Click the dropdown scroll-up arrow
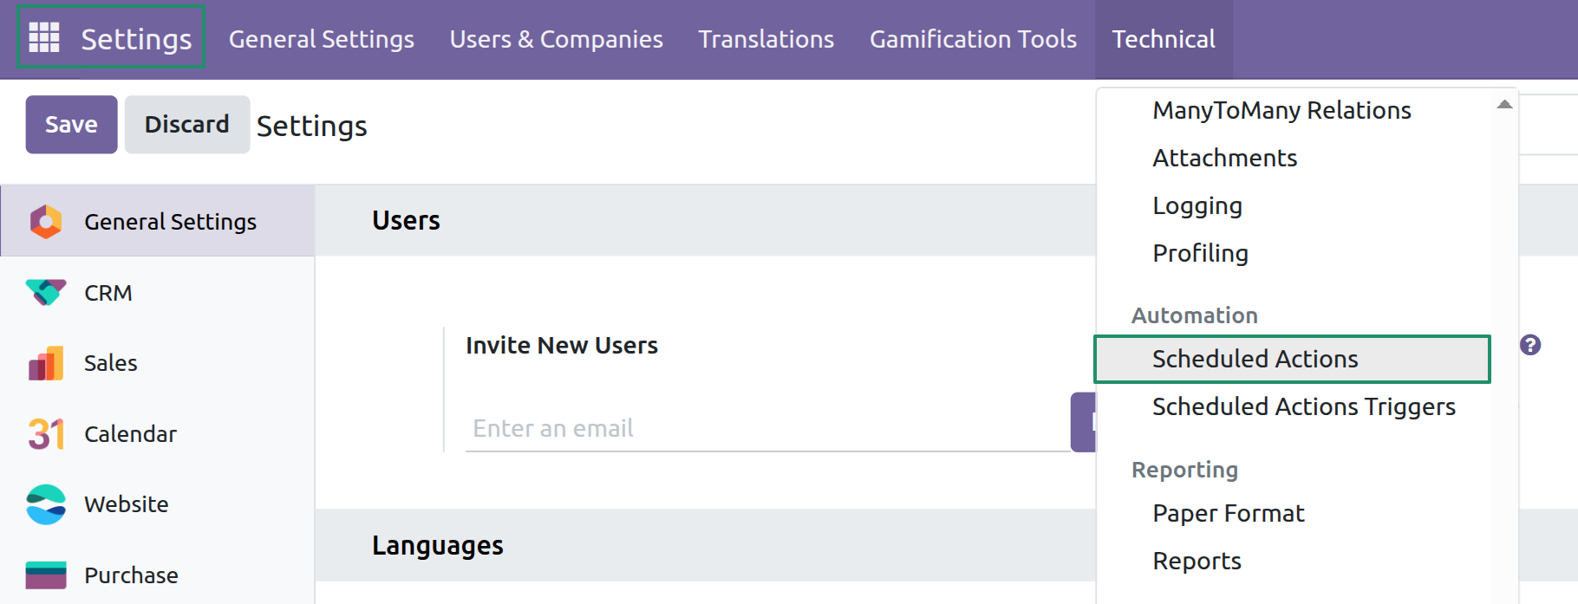Screen dimensions: 1578x604 1504,104
